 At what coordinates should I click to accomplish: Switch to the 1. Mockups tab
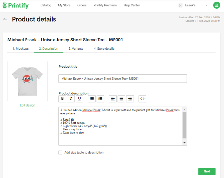coord(21,48)
